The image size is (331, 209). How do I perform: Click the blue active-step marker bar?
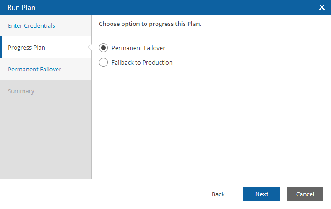pos(1,47)
